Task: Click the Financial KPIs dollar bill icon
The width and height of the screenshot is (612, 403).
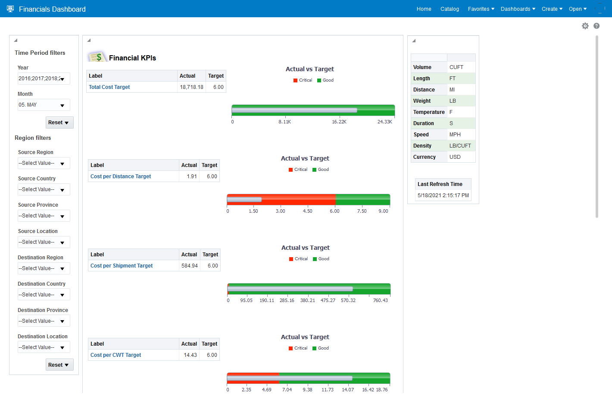Action: 97,57
